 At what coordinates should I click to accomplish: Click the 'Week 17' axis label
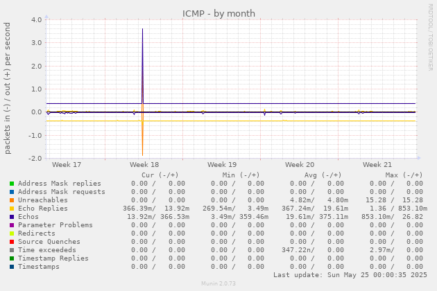[67, 165]
